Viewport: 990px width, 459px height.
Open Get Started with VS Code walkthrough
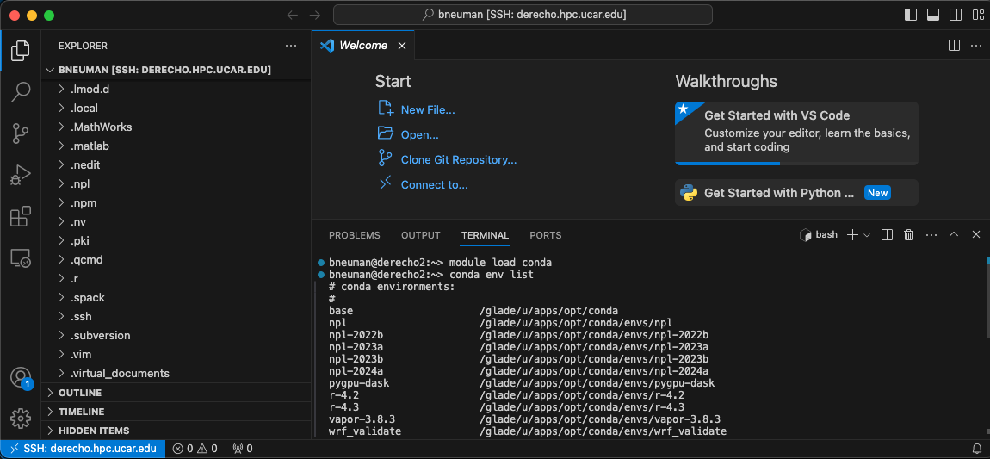tap(796, 133)
